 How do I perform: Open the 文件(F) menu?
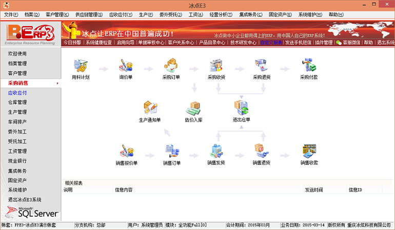pyautogui.click(x=11, y=14)
